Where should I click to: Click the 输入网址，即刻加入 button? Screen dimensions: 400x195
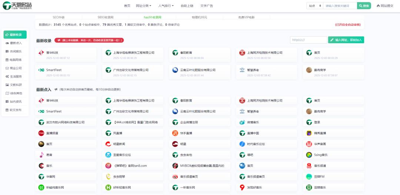(x=346, y=40)
